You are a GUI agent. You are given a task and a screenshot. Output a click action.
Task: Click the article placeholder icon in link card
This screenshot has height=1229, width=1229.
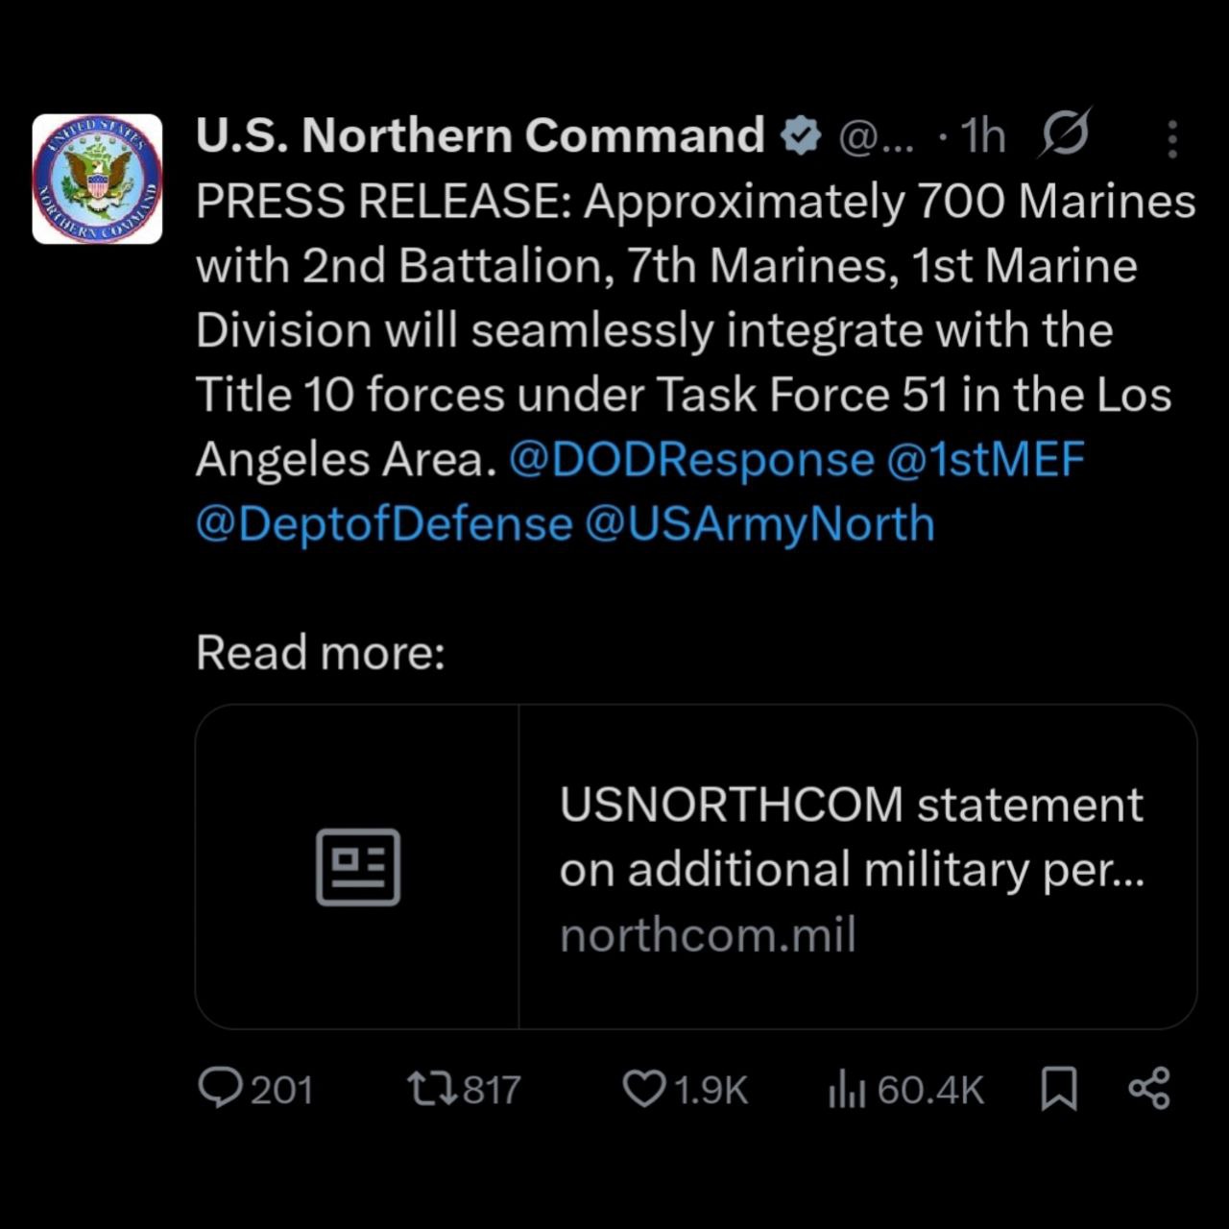[x=358, y=867]
